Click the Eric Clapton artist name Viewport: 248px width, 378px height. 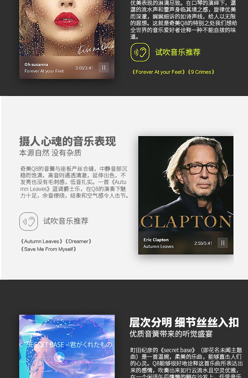pyautogui.click(x=156, y=240)
